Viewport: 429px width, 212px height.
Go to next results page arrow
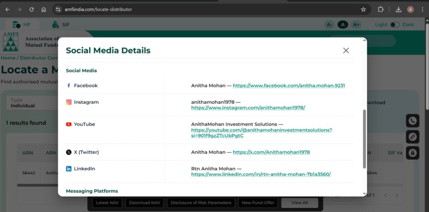[397, 195]
